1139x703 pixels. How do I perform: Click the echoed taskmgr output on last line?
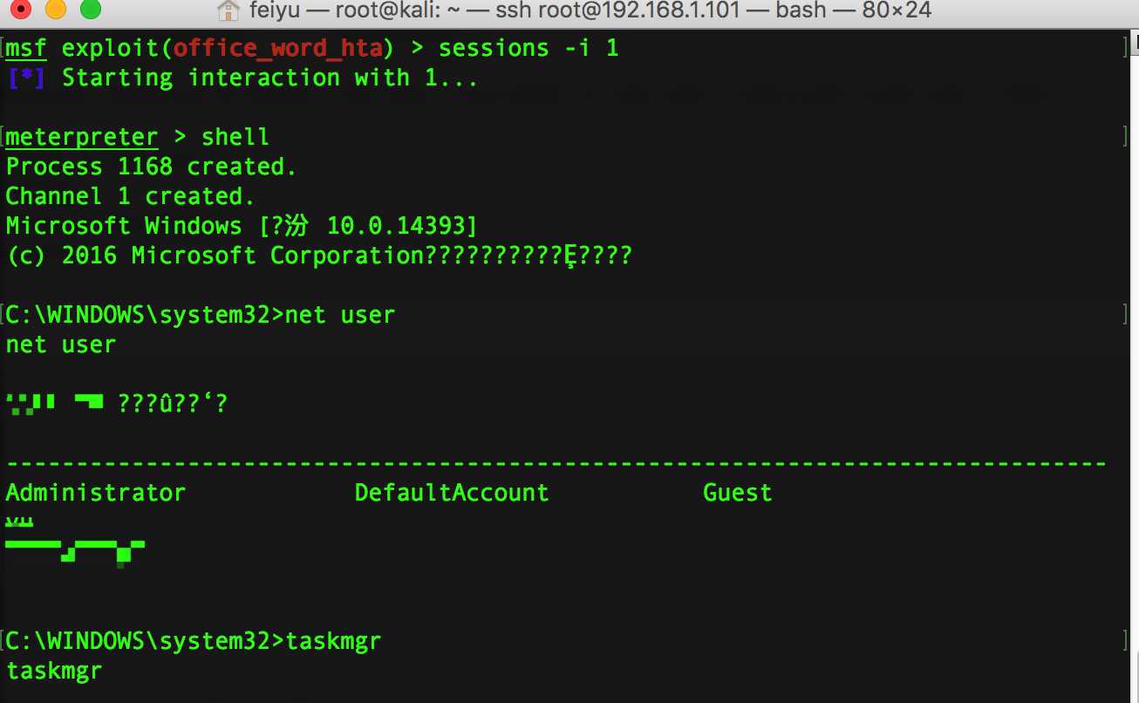pos(54,672)
